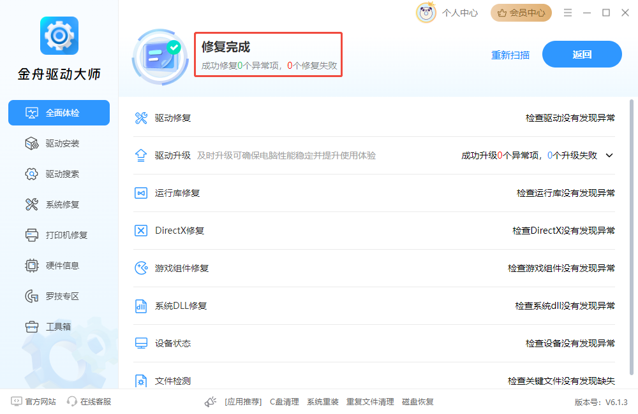Open the 全面体检 sidebar tab

[59, 113]
